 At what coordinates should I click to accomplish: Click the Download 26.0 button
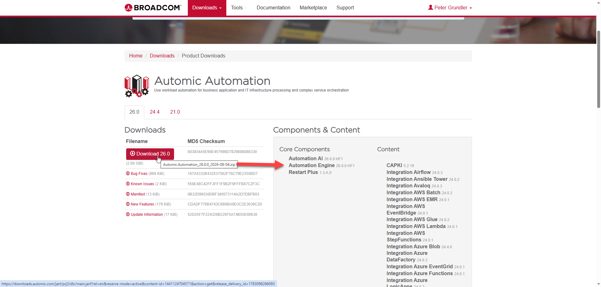(150, 154)
